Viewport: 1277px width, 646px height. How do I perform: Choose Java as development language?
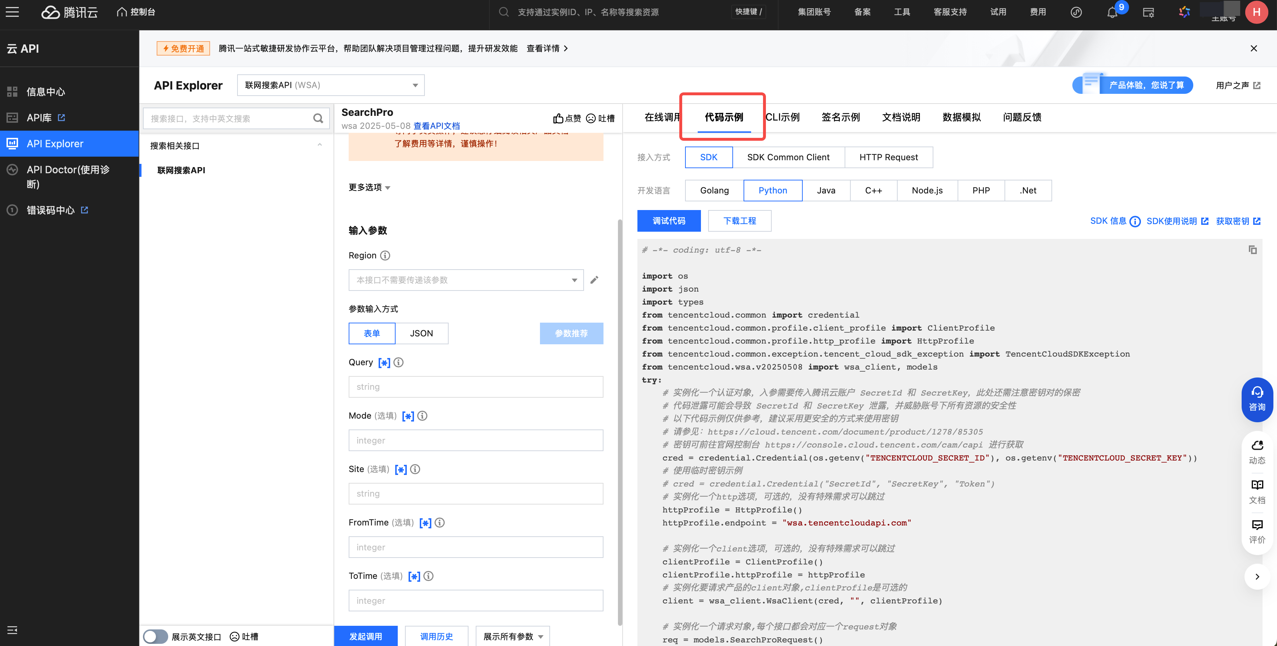[826, 191]
